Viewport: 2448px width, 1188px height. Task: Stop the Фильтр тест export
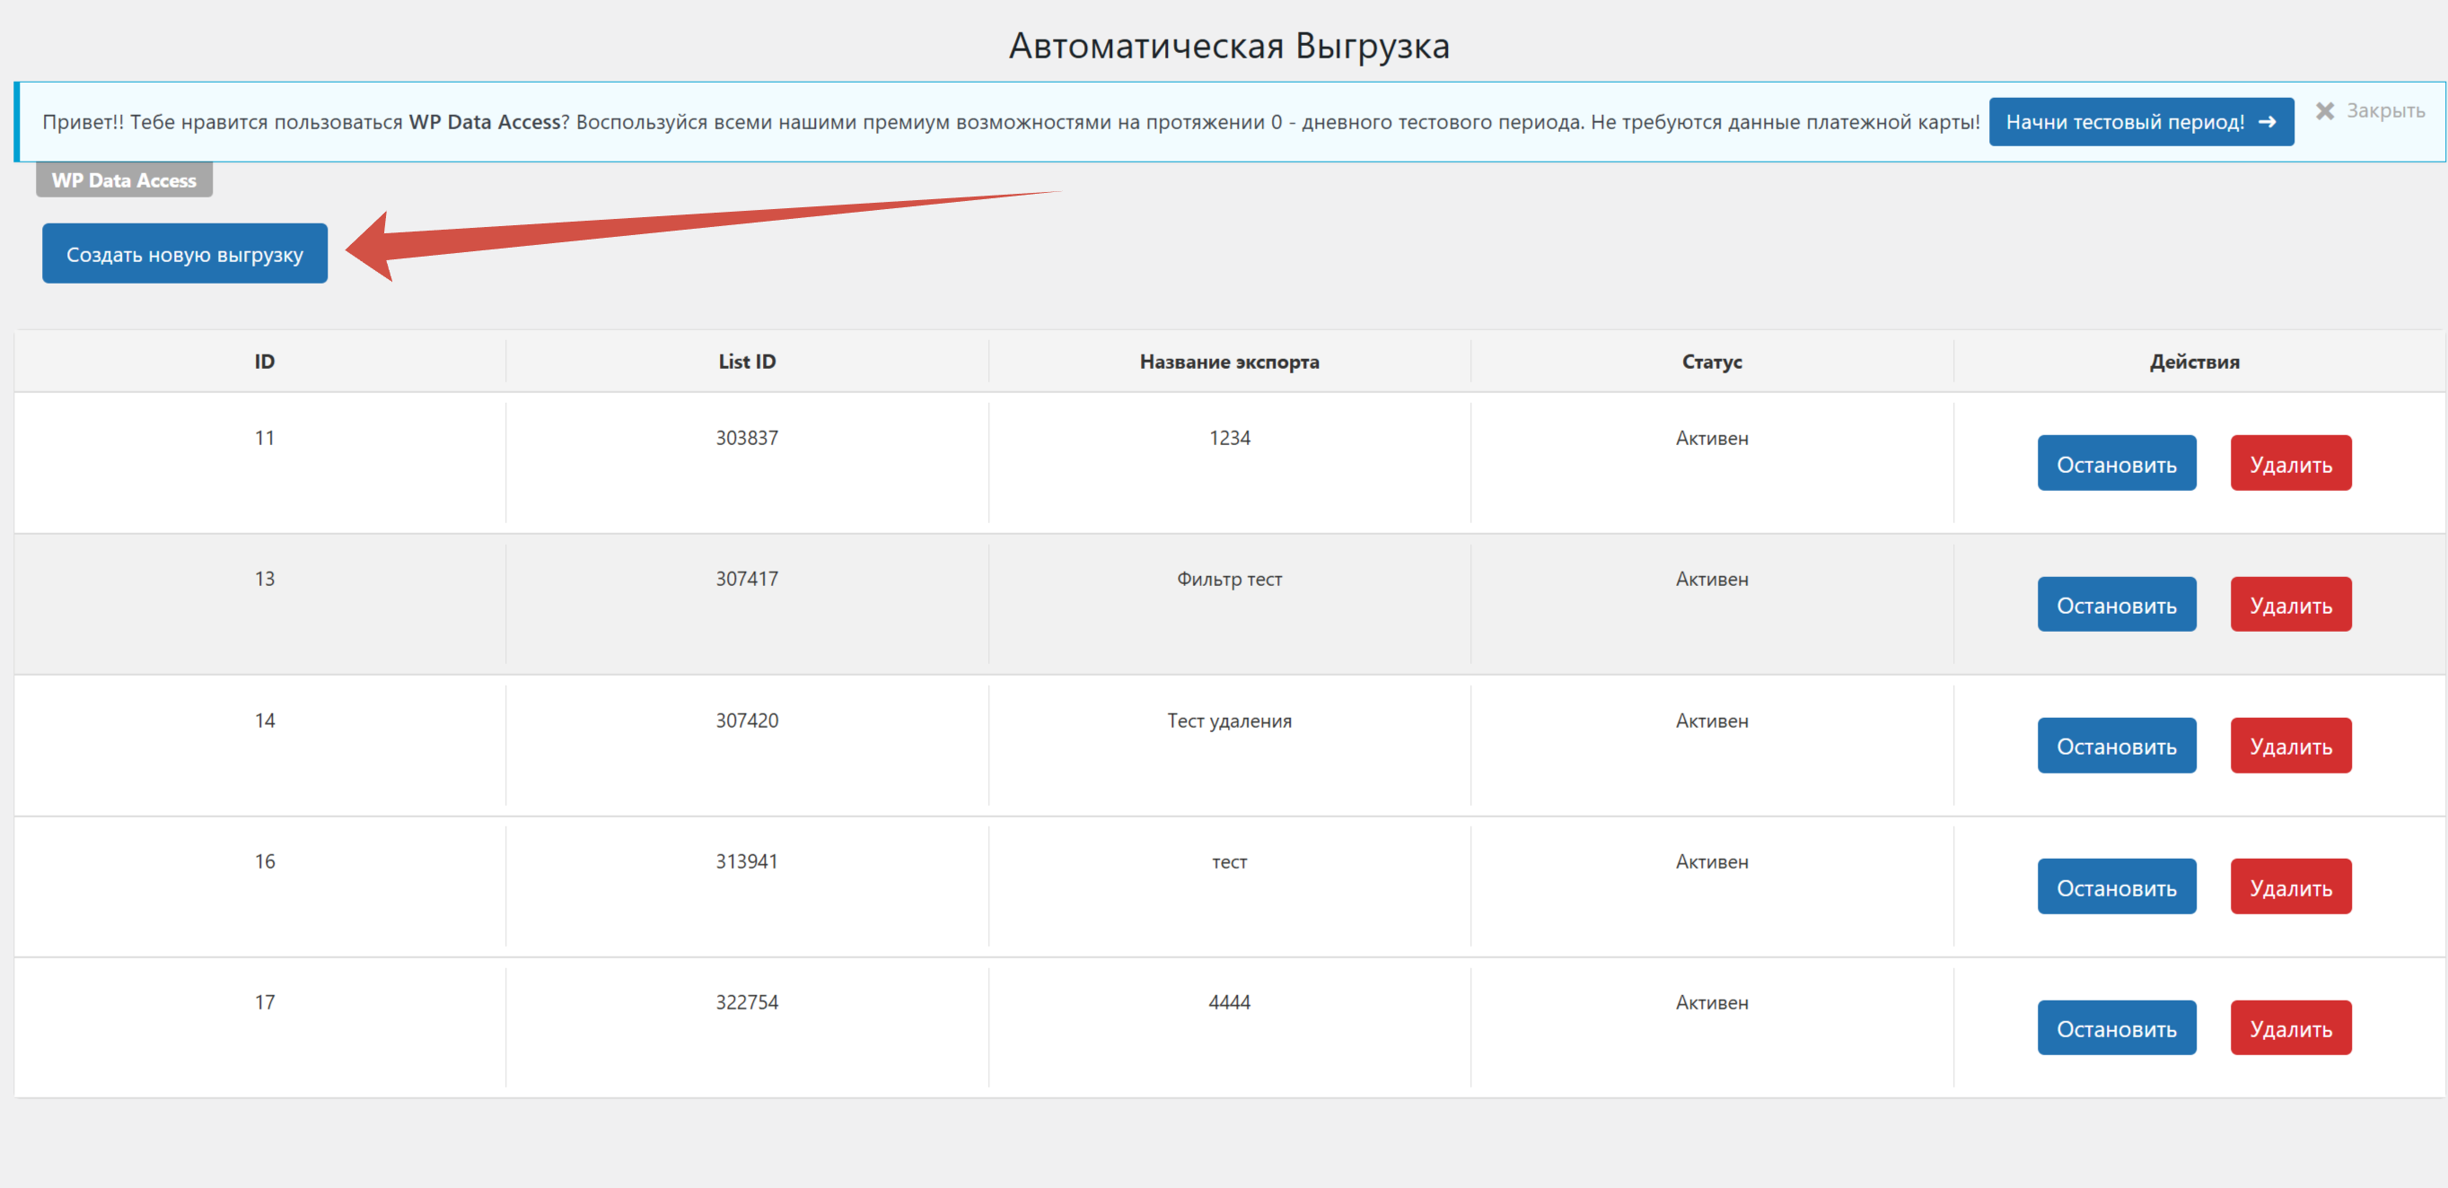coord(2115,605)
